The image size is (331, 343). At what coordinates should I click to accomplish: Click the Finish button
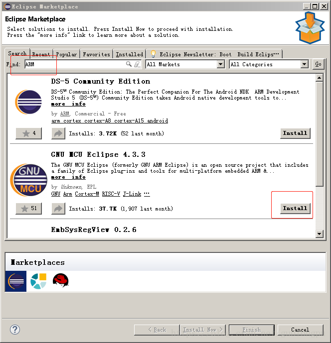point(251,330)
